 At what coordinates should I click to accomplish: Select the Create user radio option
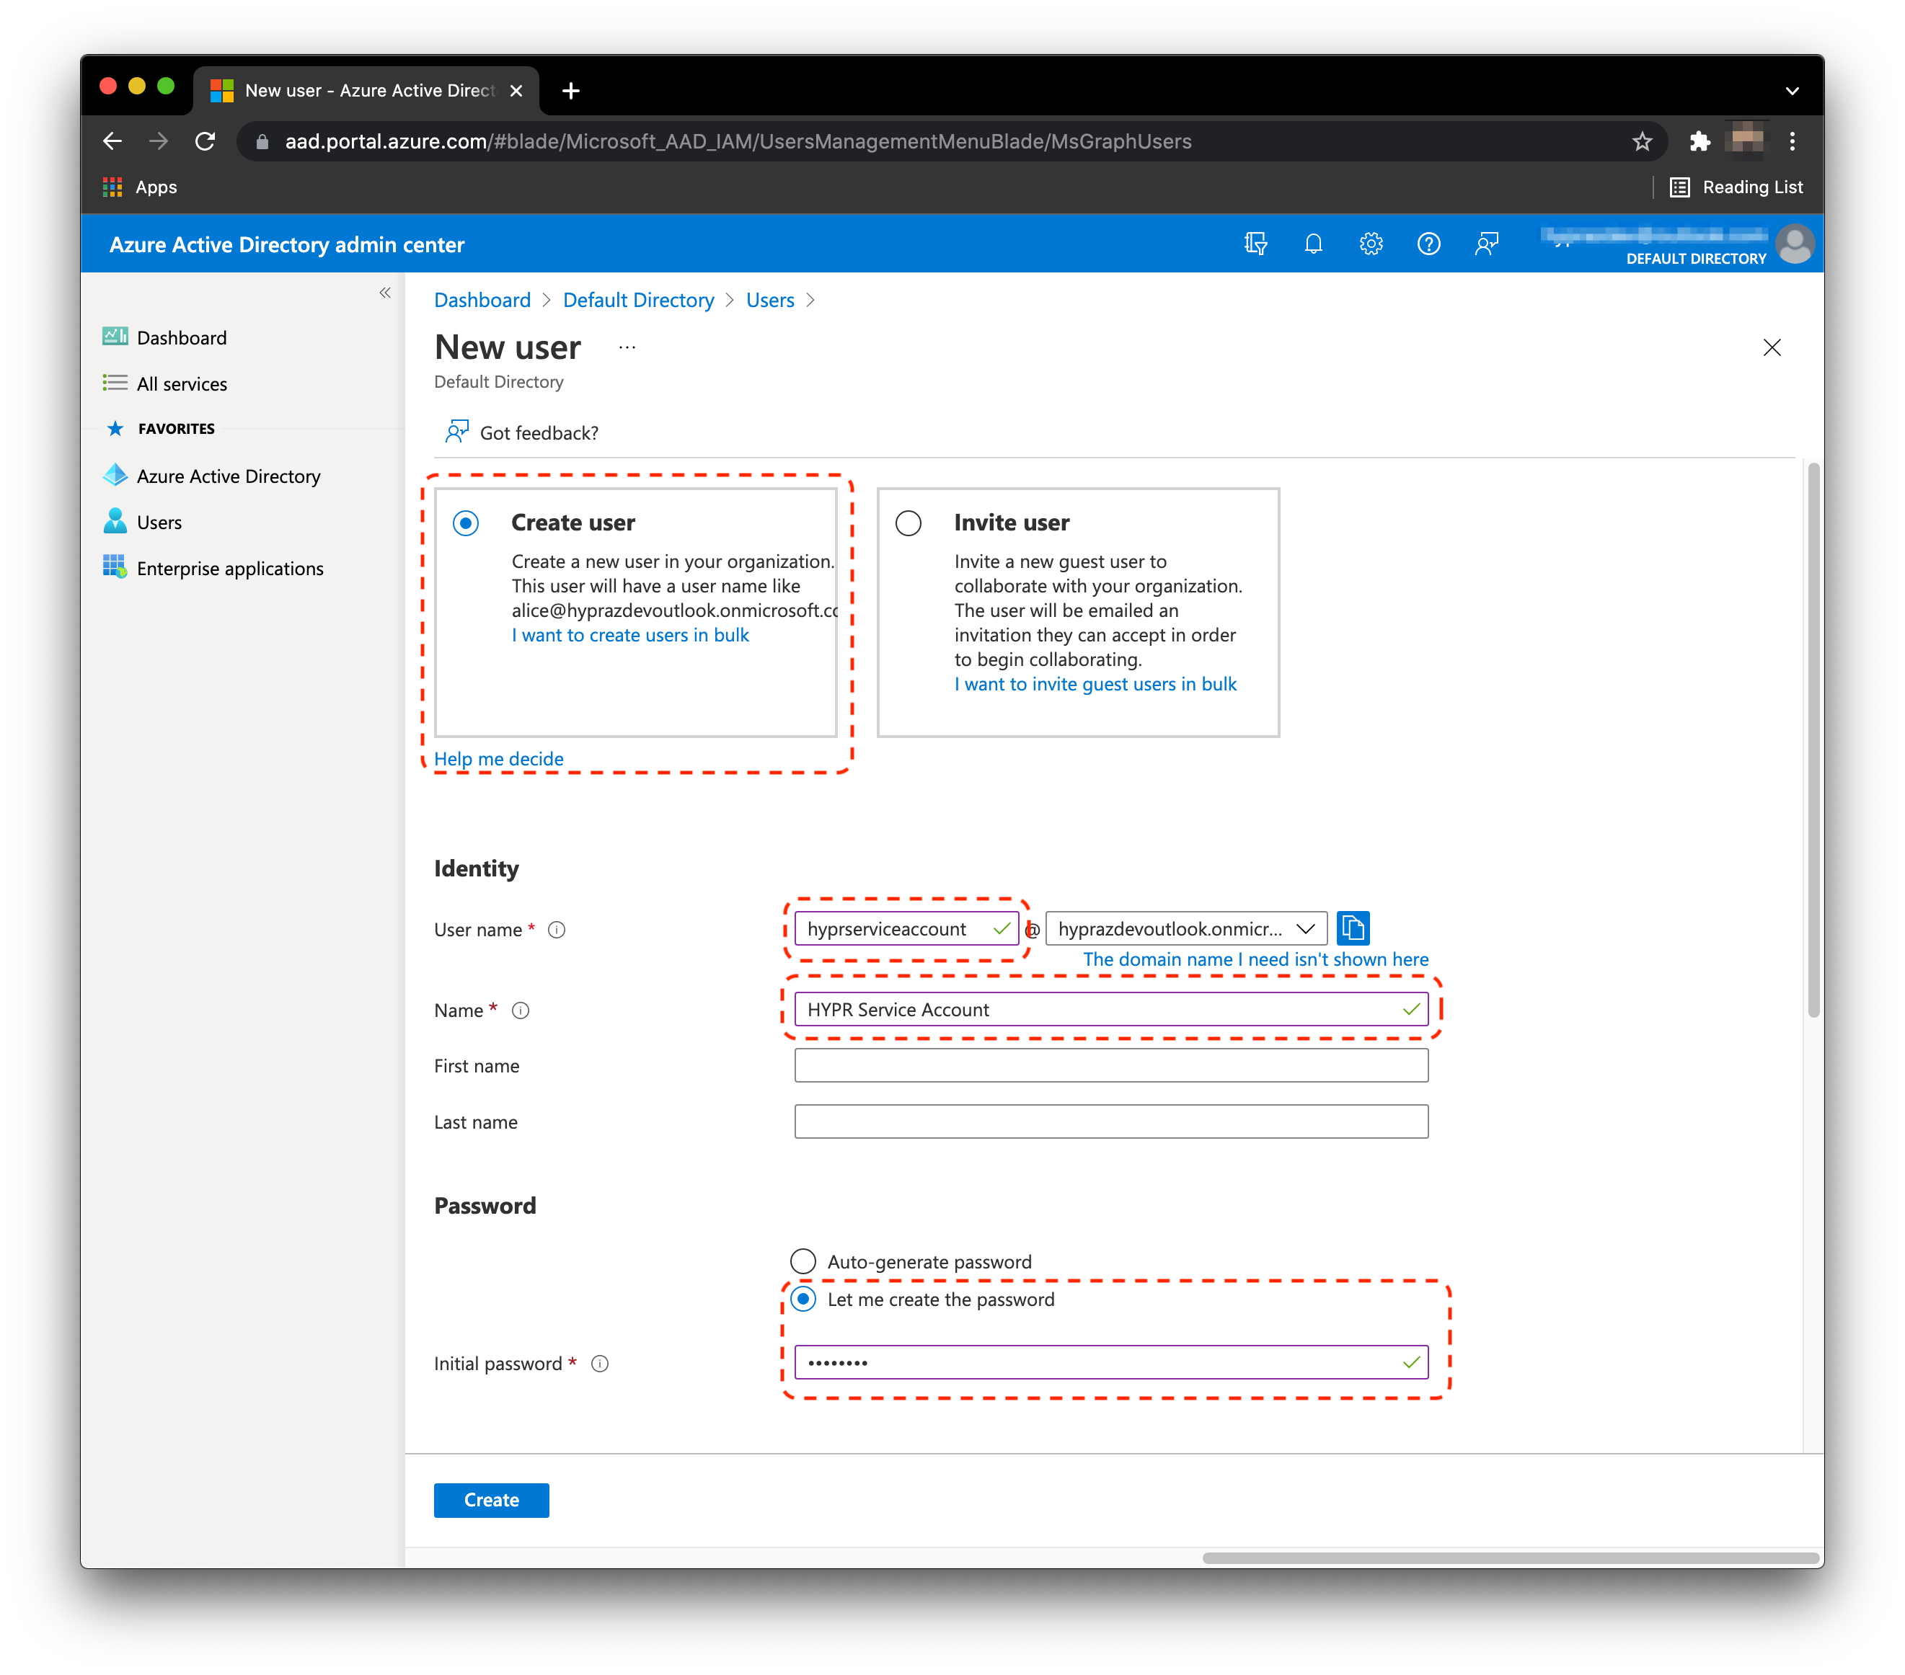466,523
